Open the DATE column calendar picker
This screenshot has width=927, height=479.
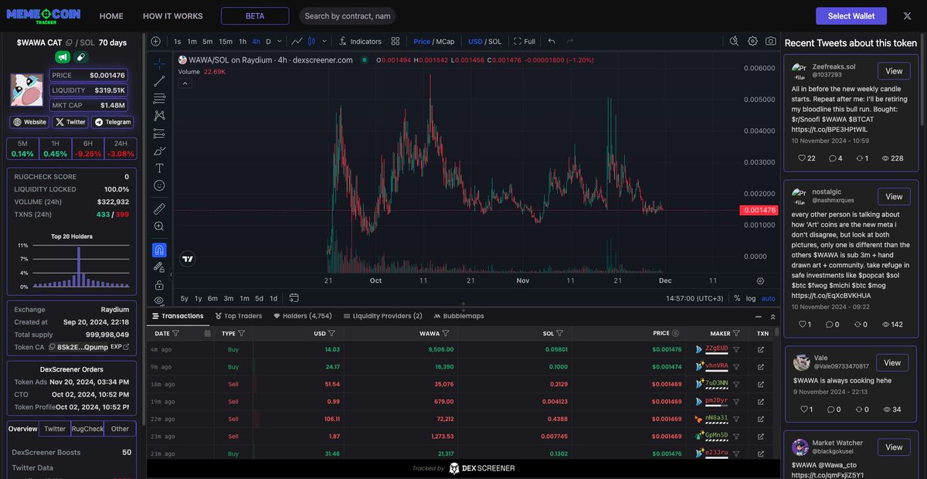(207, 334)
